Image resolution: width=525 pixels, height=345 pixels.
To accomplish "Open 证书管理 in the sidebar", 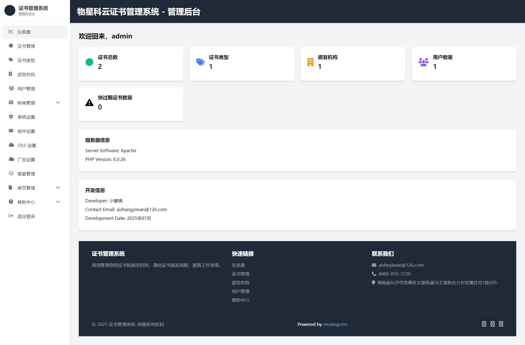I will pos(35,46).
